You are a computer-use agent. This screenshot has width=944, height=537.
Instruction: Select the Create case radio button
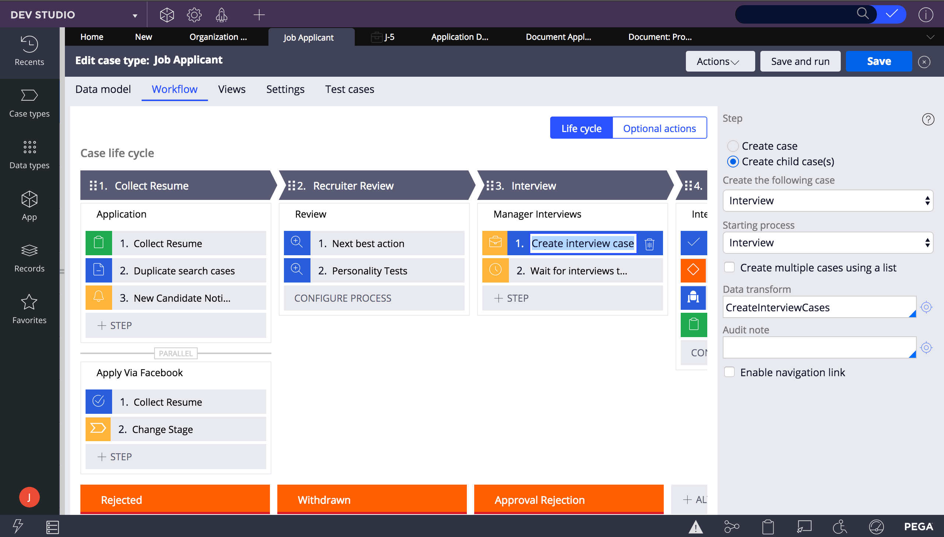point(733,146)
